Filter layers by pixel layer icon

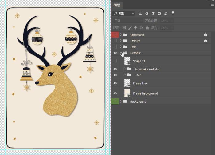point(140,14)
